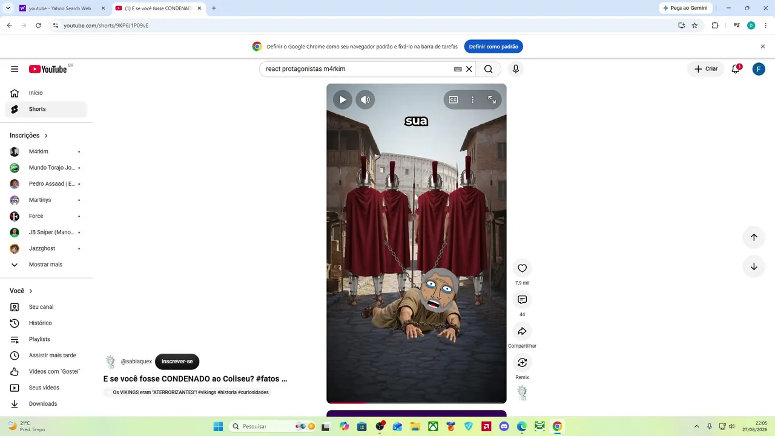Show hidden system tray icons
Screen dimensions: 775x436
tap(696, 426)
